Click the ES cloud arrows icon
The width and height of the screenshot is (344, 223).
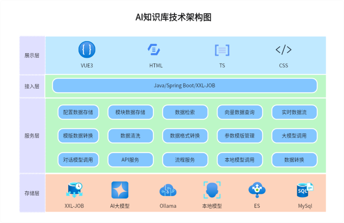(x=257, y=190)
